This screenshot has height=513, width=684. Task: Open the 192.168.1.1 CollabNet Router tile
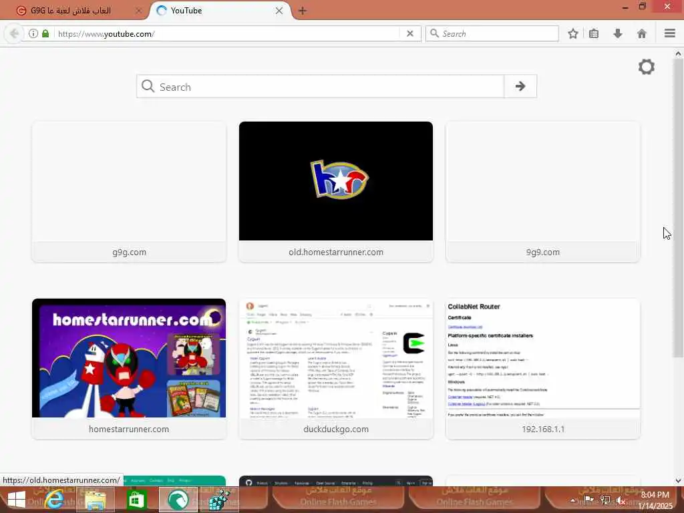coord(542,369)
